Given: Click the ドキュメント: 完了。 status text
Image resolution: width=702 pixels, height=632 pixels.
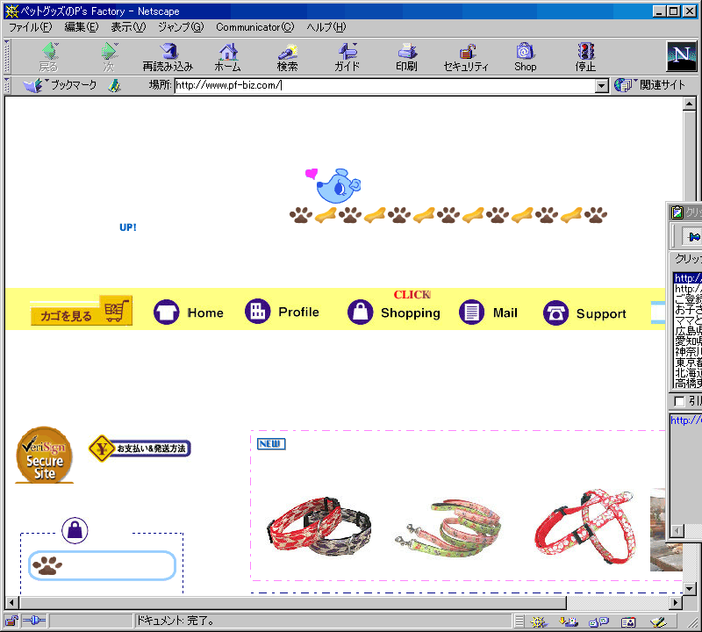Looking at the screenshot, I should point(175,621).
